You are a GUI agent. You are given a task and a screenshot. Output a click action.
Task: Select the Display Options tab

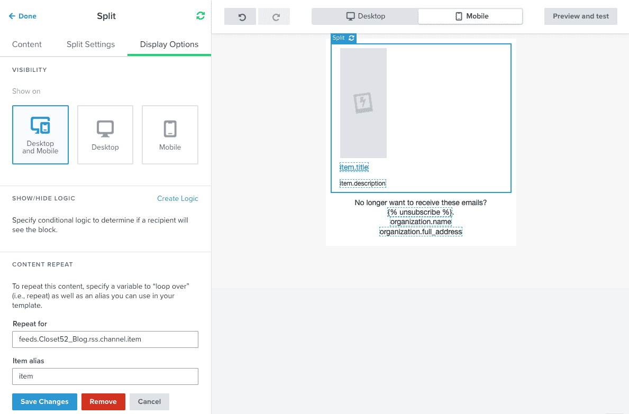[169, 44]
